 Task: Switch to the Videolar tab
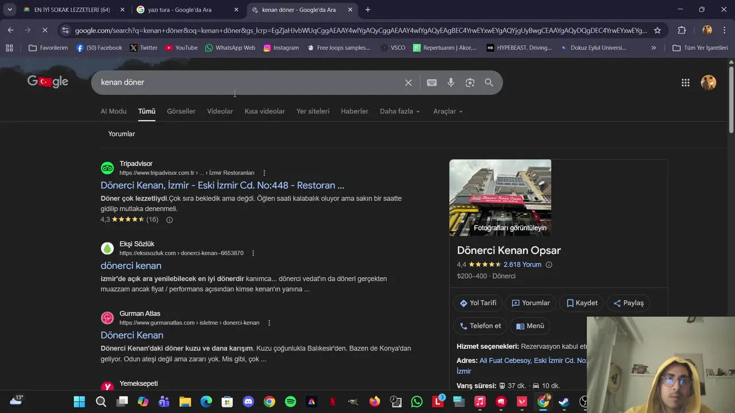point(220,111)
